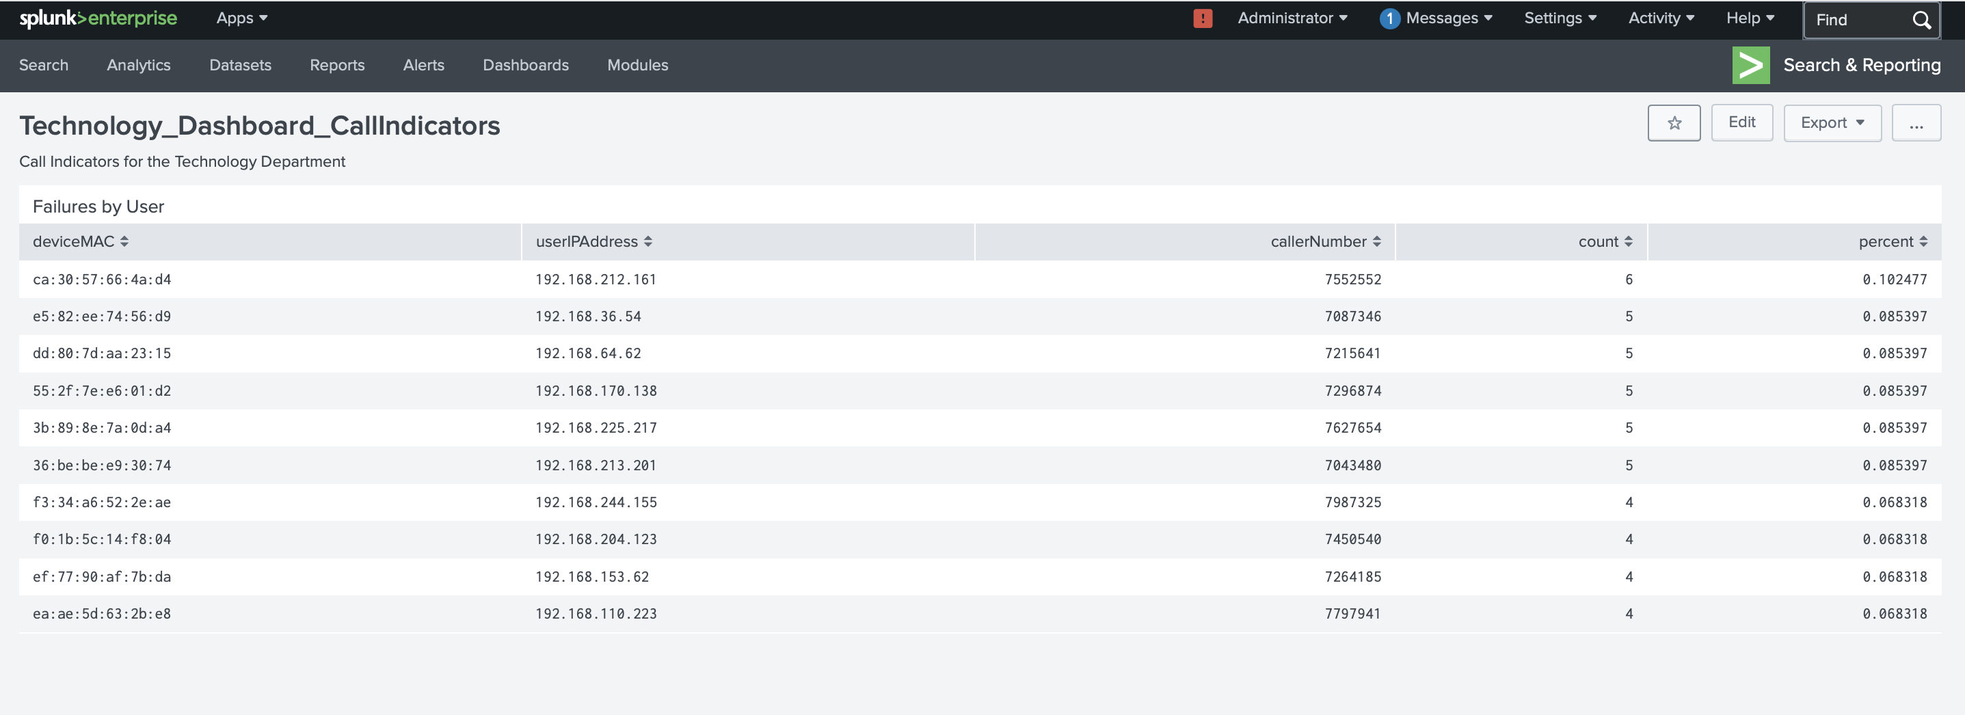Click caller number 7450540
This screenshot has height=715, width=1965.
tap(1352, 540)
